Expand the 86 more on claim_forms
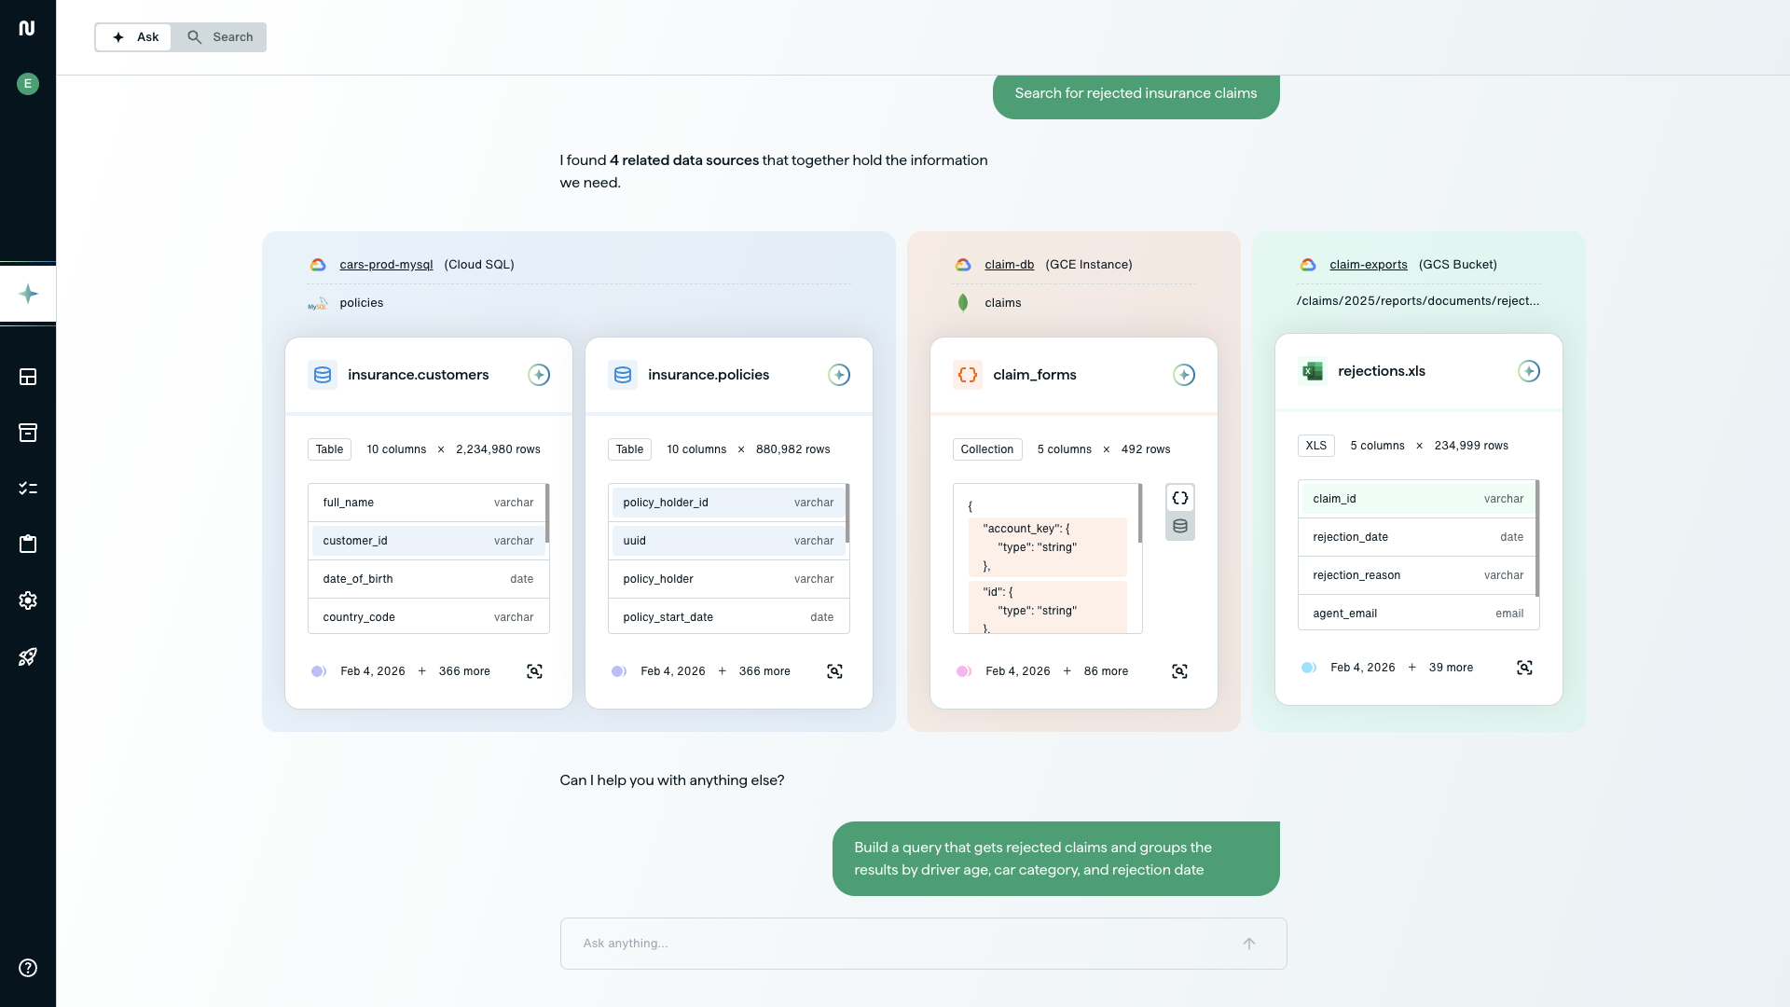This screenshot has height=1007, width=1790. click(1105, 671)
